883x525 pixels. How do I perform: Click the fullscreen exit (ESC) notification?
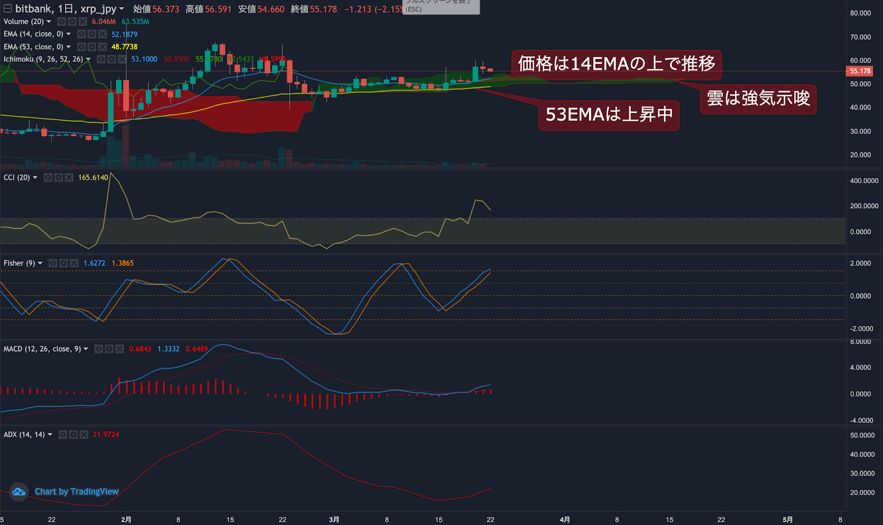point(441,7)
